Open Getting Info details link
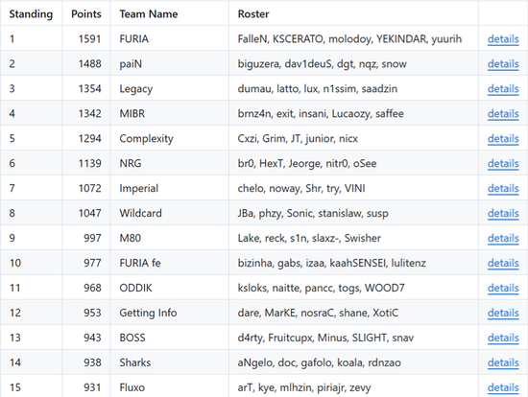The image size is (528, 397). click(x=503, y=313)
